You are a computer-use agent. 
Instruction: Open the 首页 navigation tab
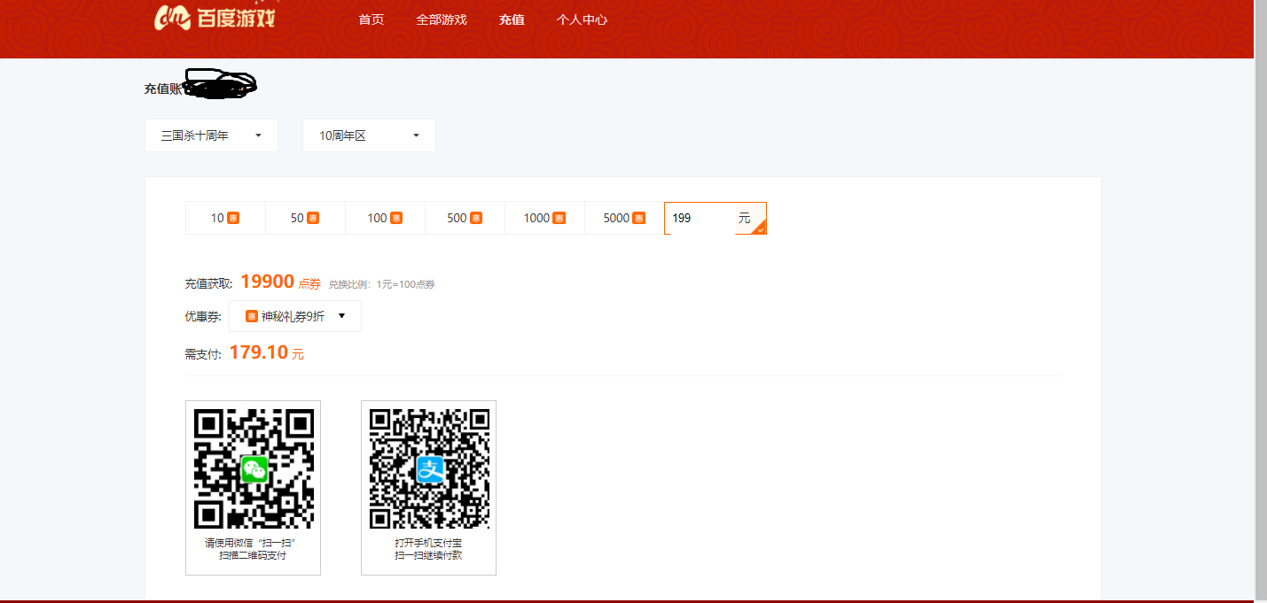coord(371,19)
